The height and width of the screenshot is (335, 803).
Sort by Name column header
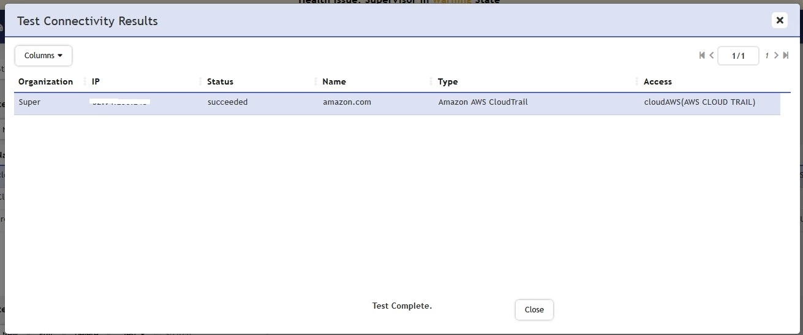click(x=334, y=81)
